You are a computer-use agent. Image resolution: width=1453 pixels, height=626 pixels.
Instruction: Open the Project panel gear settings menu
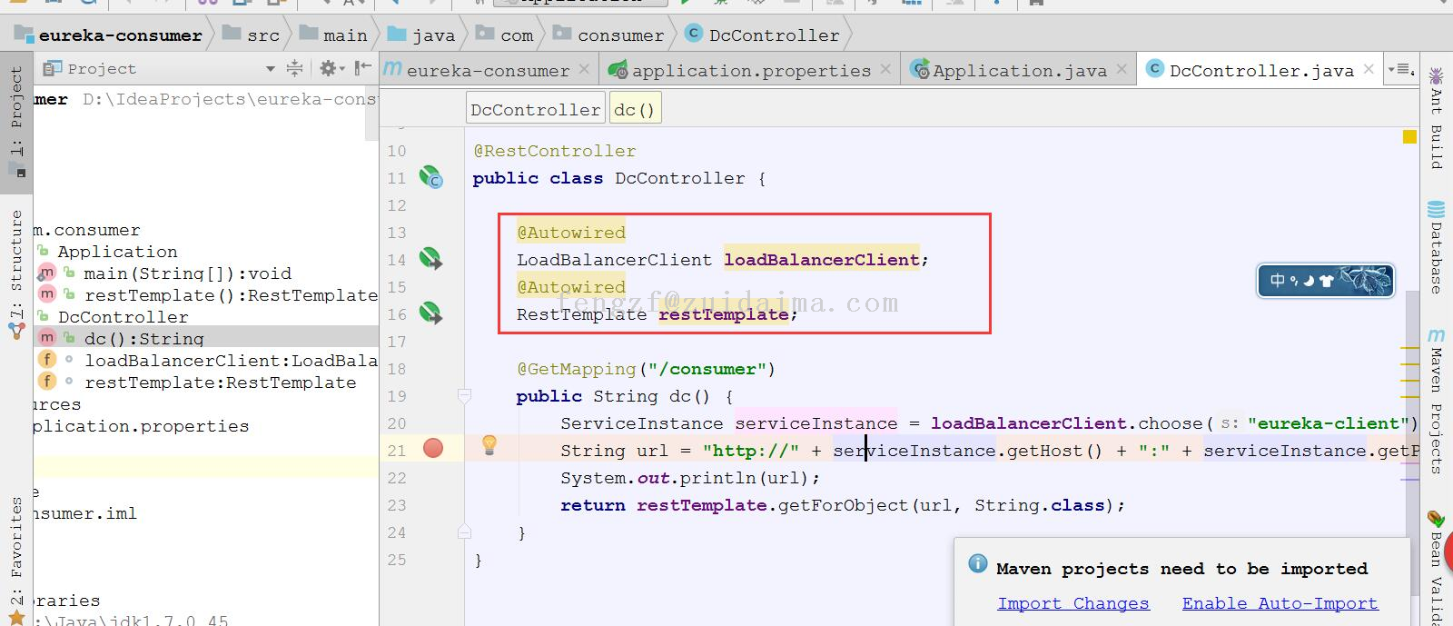(329, 68)
